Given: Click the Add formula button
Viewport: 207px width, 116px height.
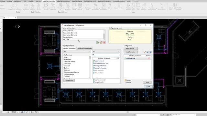Looking at the screenshot, I should click(131, 52).
